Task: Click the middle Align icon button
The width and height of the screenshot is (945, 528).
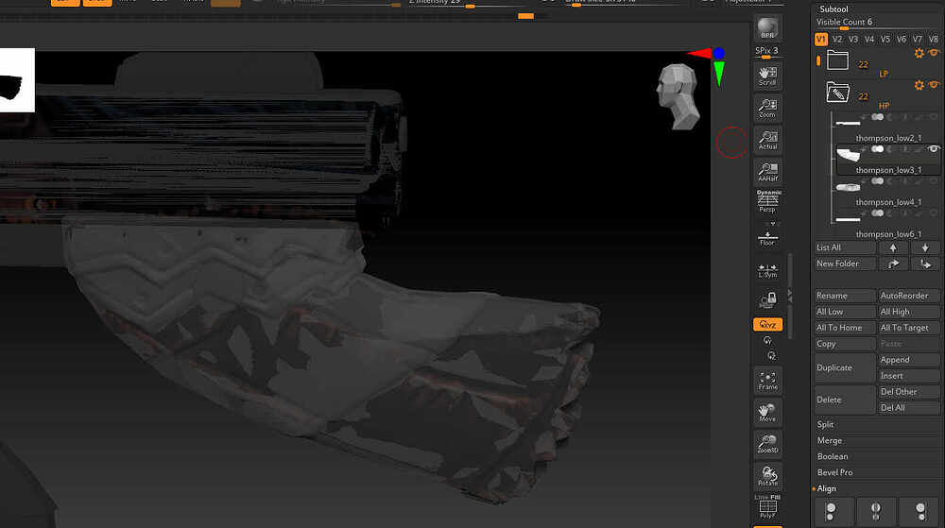Action: pos(876,511)
